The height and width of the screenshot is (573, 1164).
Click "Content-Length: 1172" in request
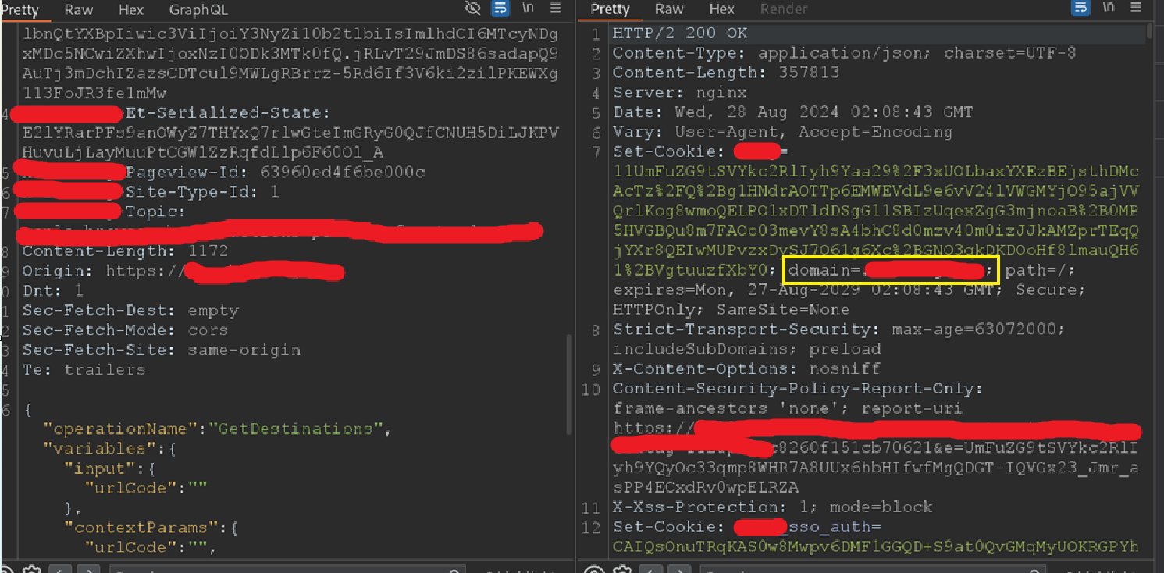[x=125, y=251]
